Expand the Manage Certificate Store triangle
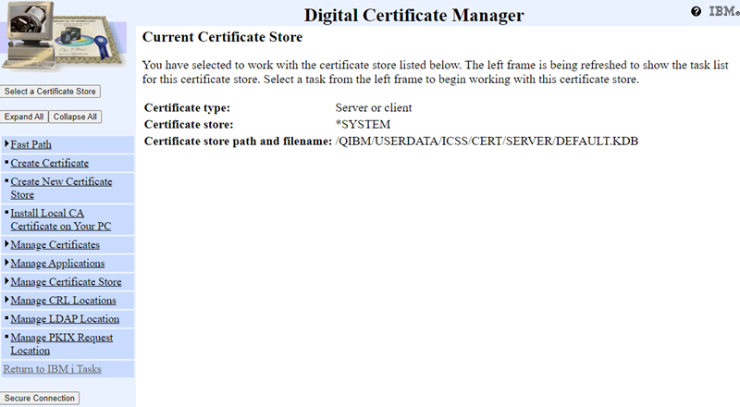 (6, 281)
